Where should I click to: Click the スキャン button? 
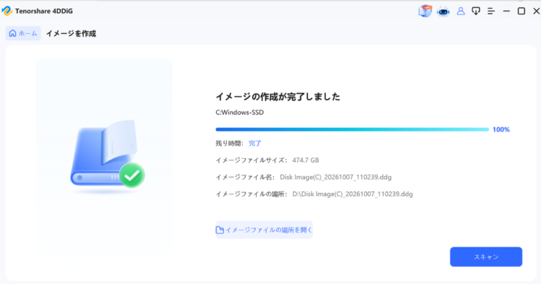click(x=486, y=257)
